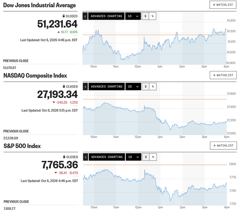Open 1D range dropdown on Dow Jones chart

(133, 16)
